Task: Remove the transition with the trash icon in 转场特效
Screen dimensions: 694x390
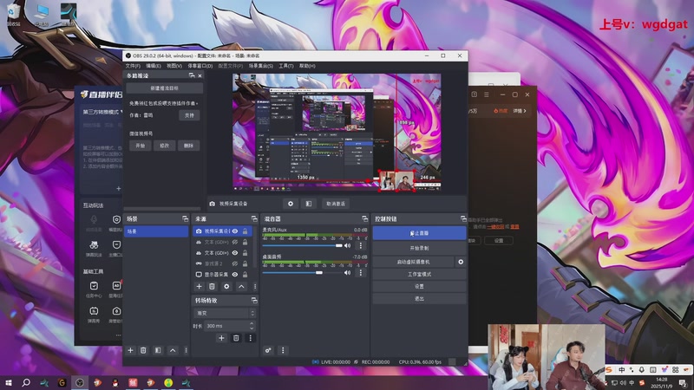Action: point(236,338)
